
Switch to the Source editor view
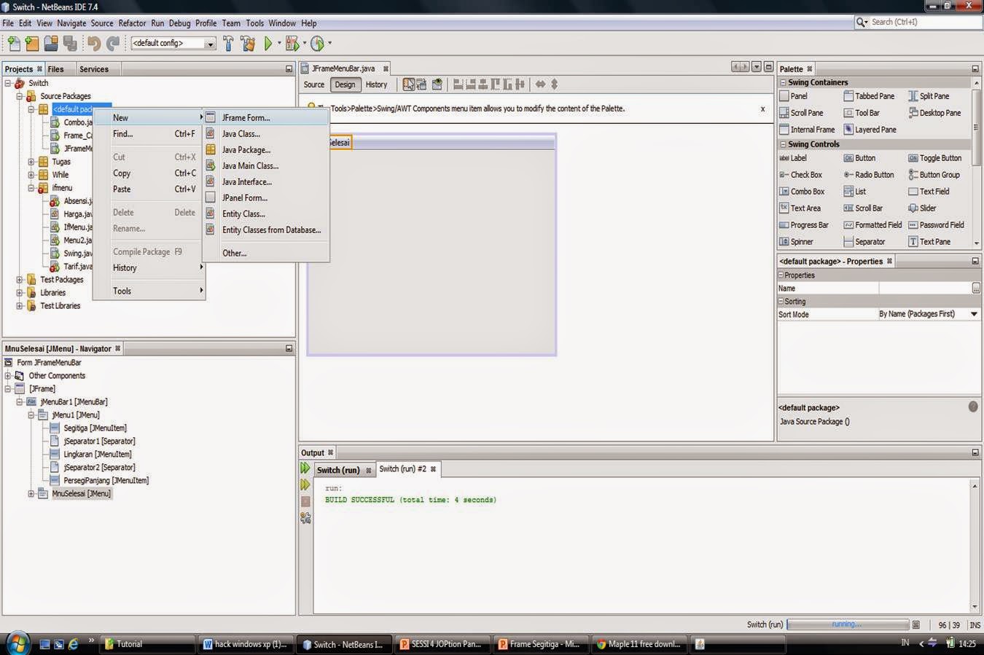tap(313, 85)
